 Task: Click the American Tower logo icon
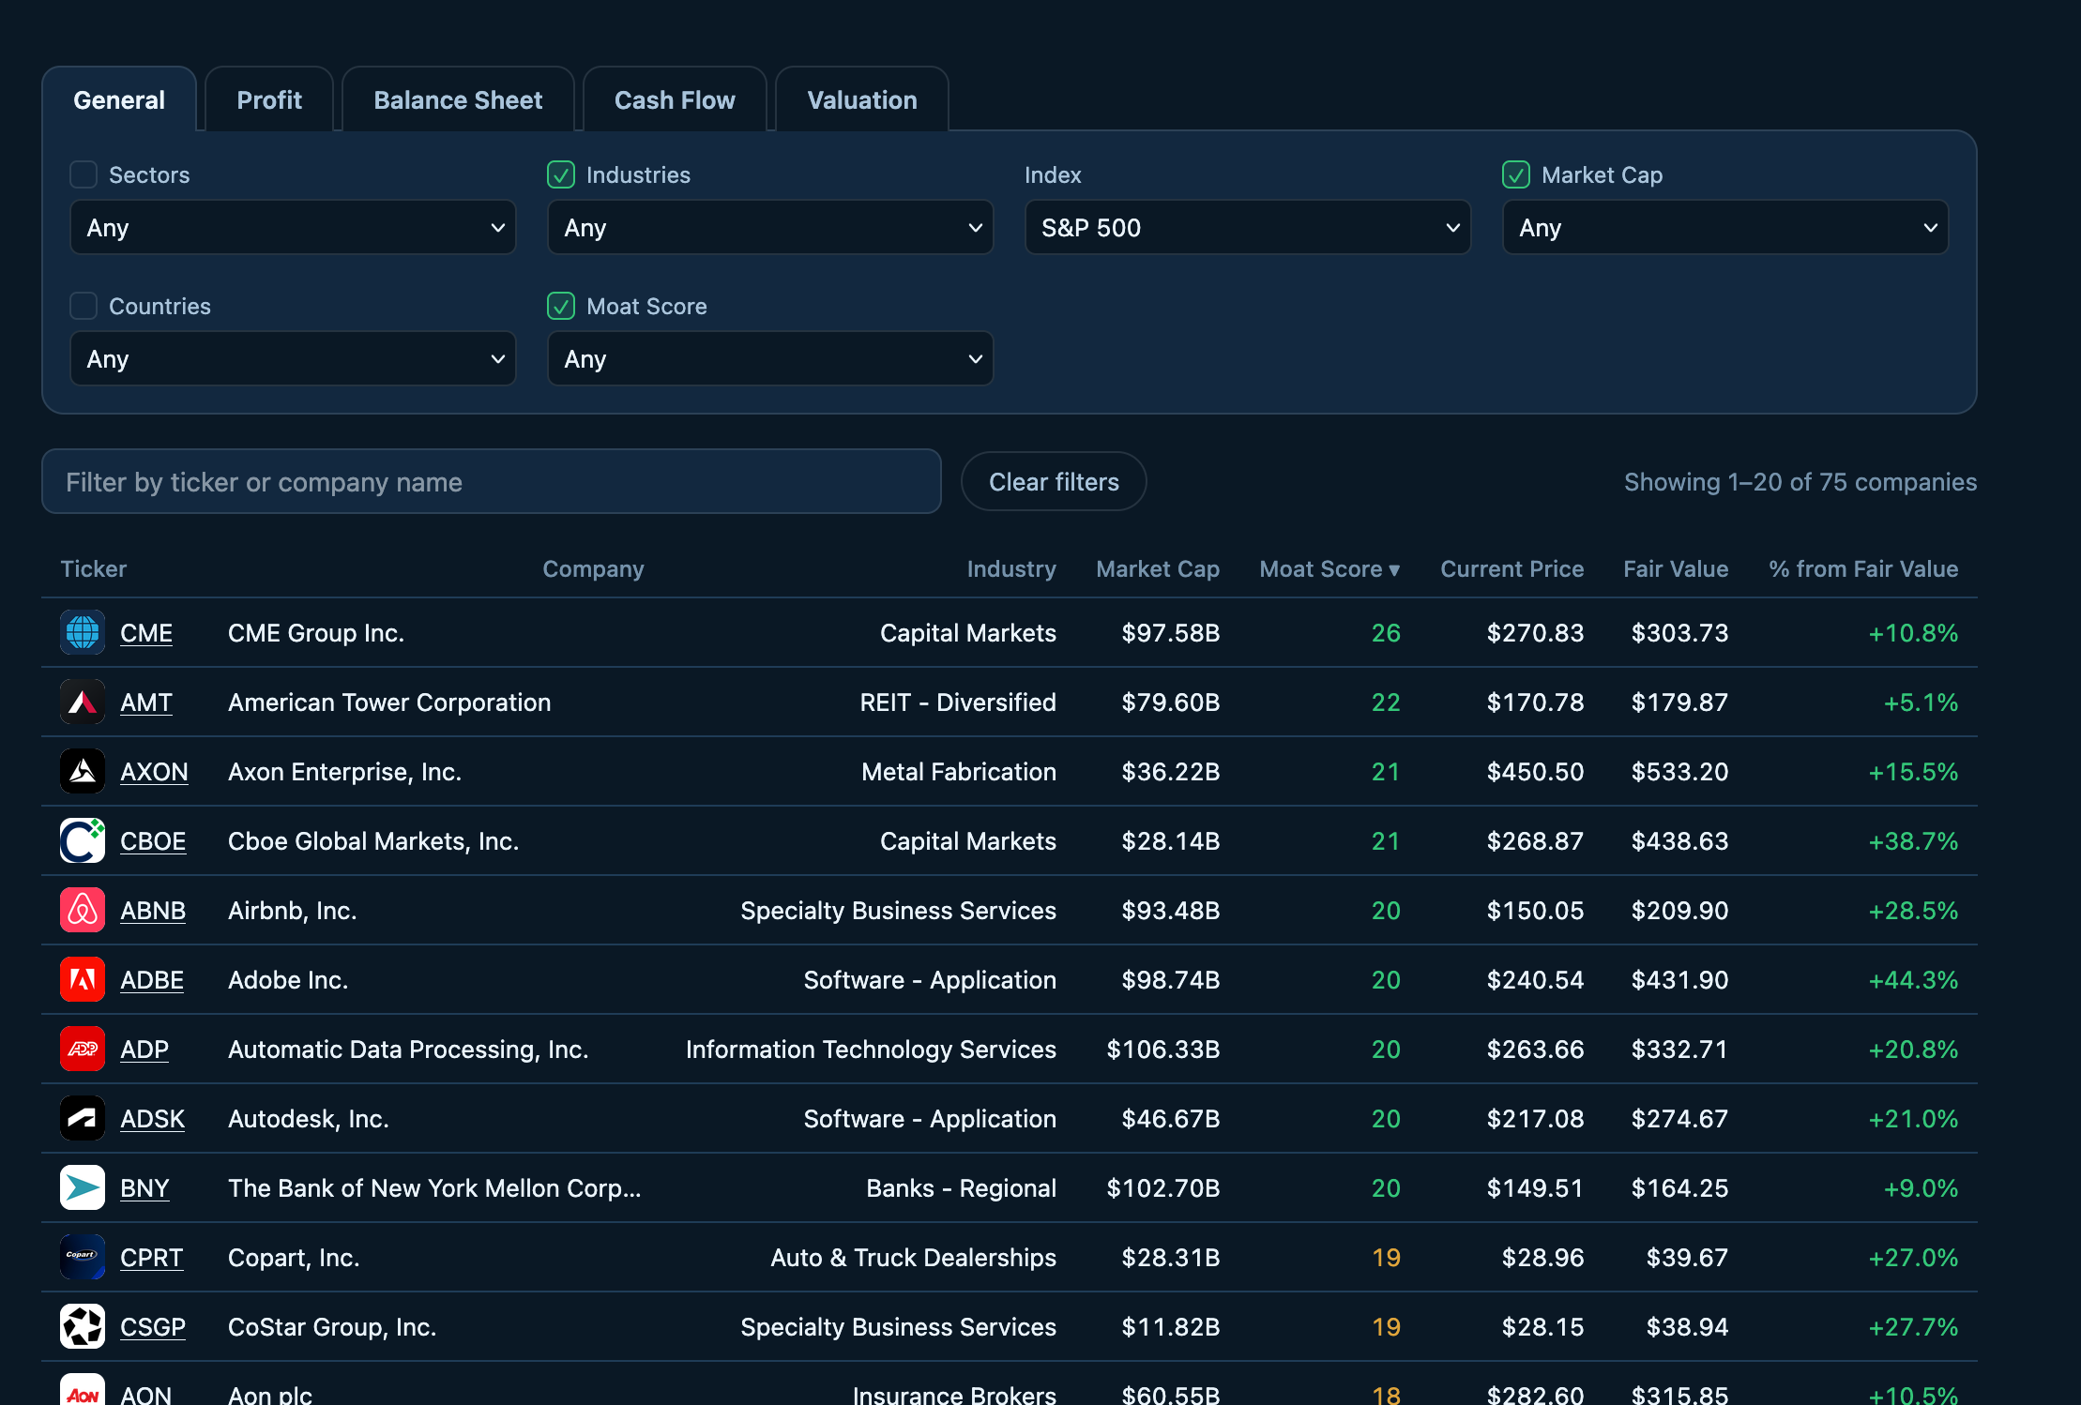tap(83, 702)
